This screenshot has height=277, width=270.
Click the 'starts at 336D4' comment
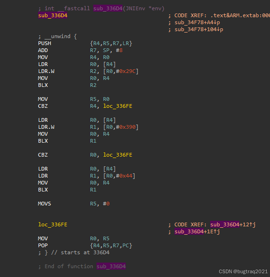point(85,252)
